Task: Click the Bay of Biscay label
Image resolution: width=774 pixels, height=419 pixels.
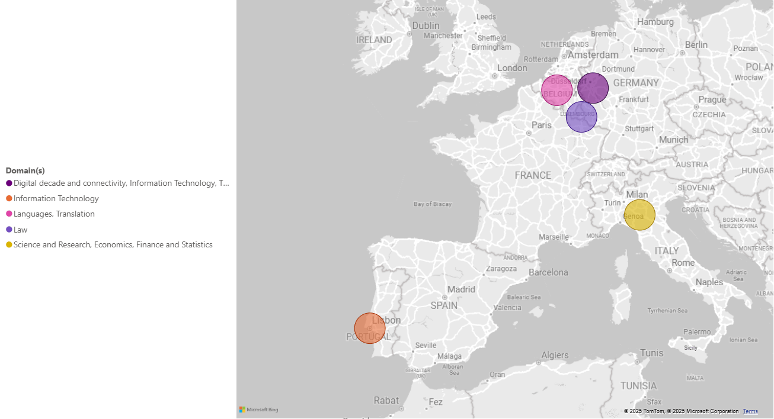Action: (x=433, y=204)
